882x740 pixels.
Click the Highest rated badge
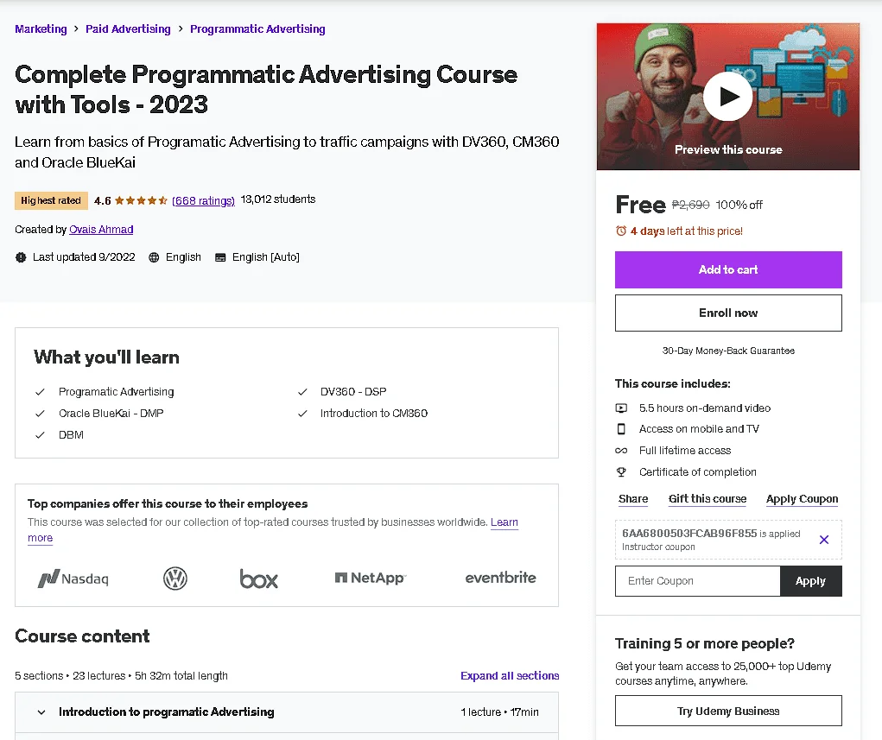point(51,200)
